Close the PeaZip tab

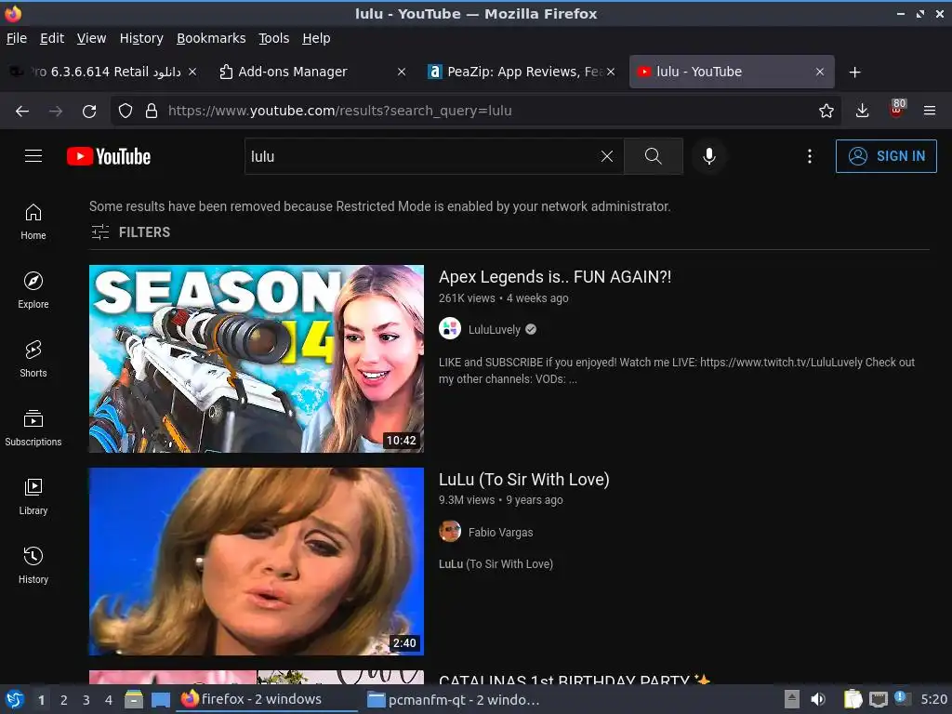pos(611,72)
